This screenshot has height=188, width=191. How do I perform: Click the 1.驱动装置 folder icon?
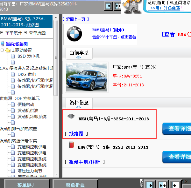coord(8,50)
